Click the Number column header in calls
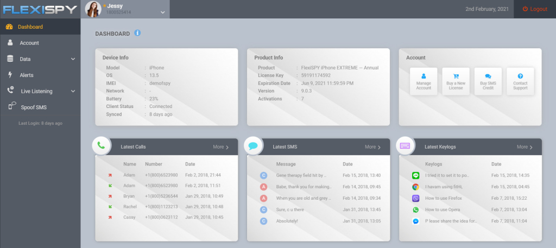Screen dimensions: 556x248 [x=154, y=164]
